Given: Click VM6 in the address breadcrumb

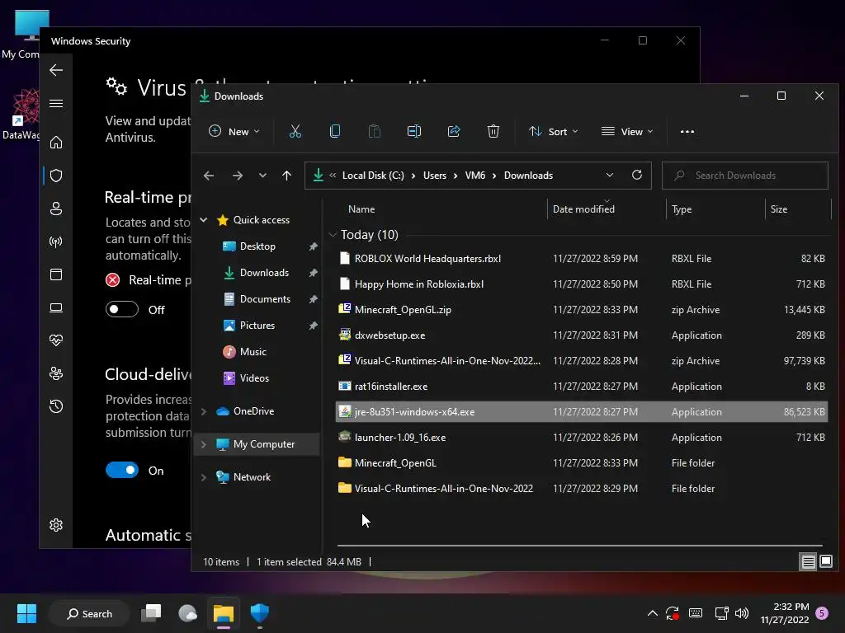Looking at the screenshot, I should [x=474, y=176].
